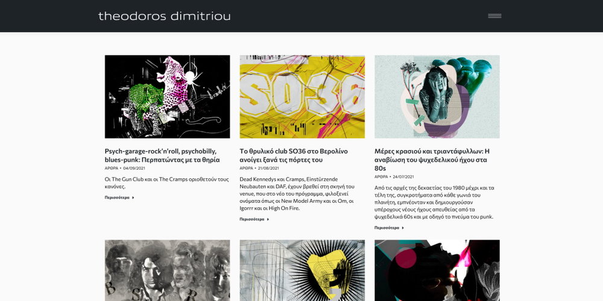The image size is (603, 301).
Task: Select ΑΡΘΡΑ category beside 24/07/2021 date
Action: click(x=382, y=176)
